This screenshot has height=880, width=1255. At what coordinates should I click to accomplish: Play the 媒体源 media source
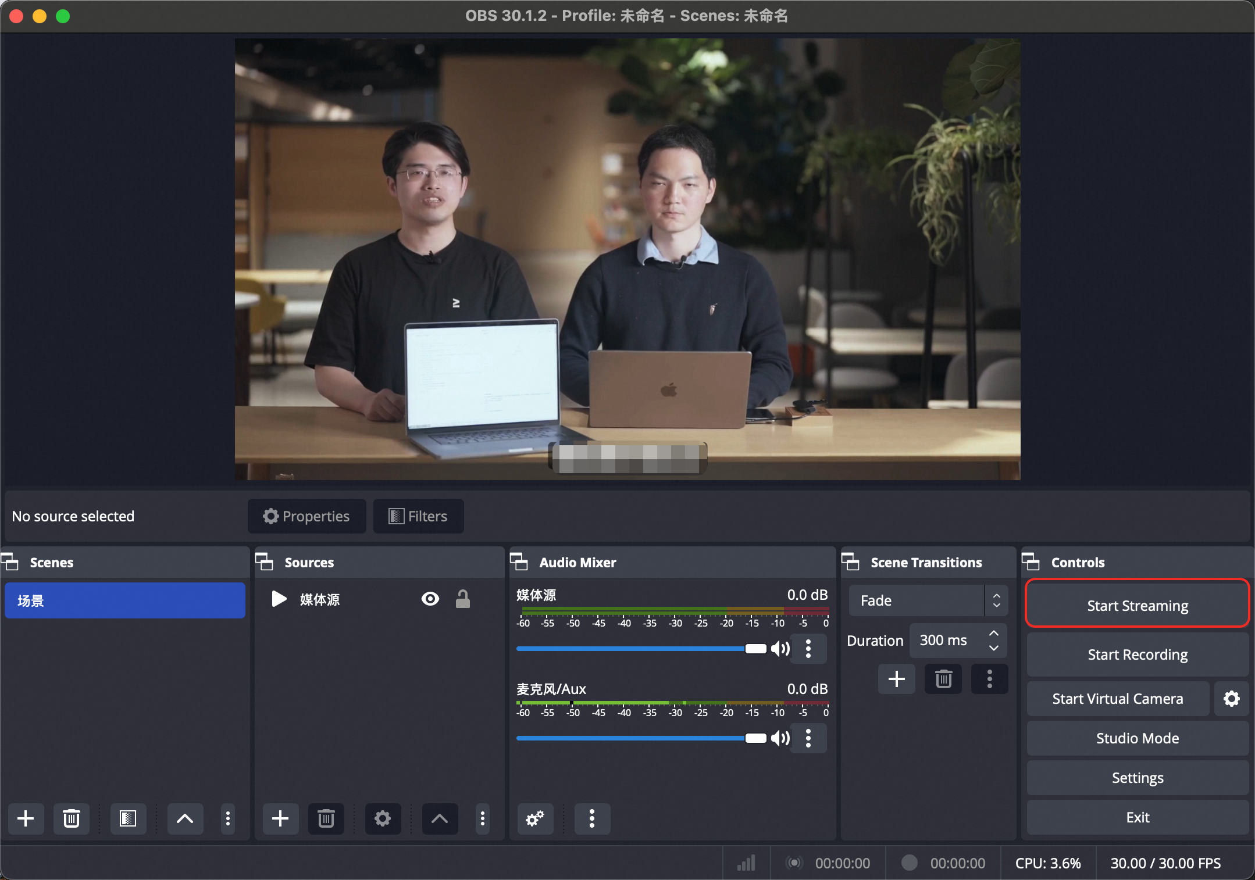point(279,599)
